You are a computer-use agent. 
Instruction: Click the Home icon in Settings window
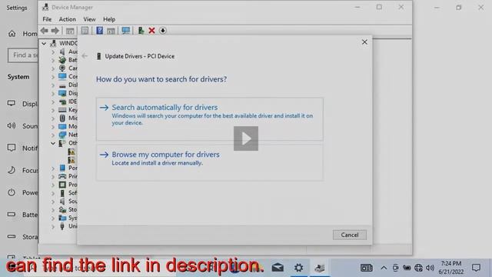pyautogui.click(x=12, y=33)
